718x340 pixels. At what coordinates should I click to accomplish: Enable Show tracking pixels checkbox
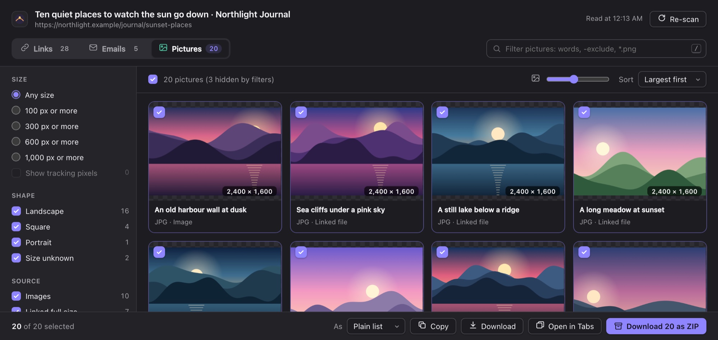(x=16, y=173)
